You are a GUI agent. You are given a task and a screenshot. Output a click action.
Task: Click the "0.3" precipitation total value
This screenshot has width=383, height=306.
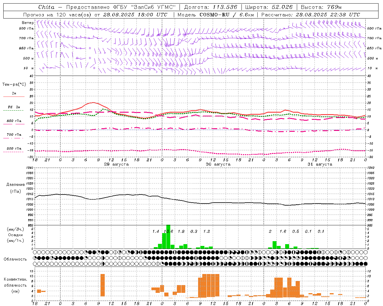(194, 232)
